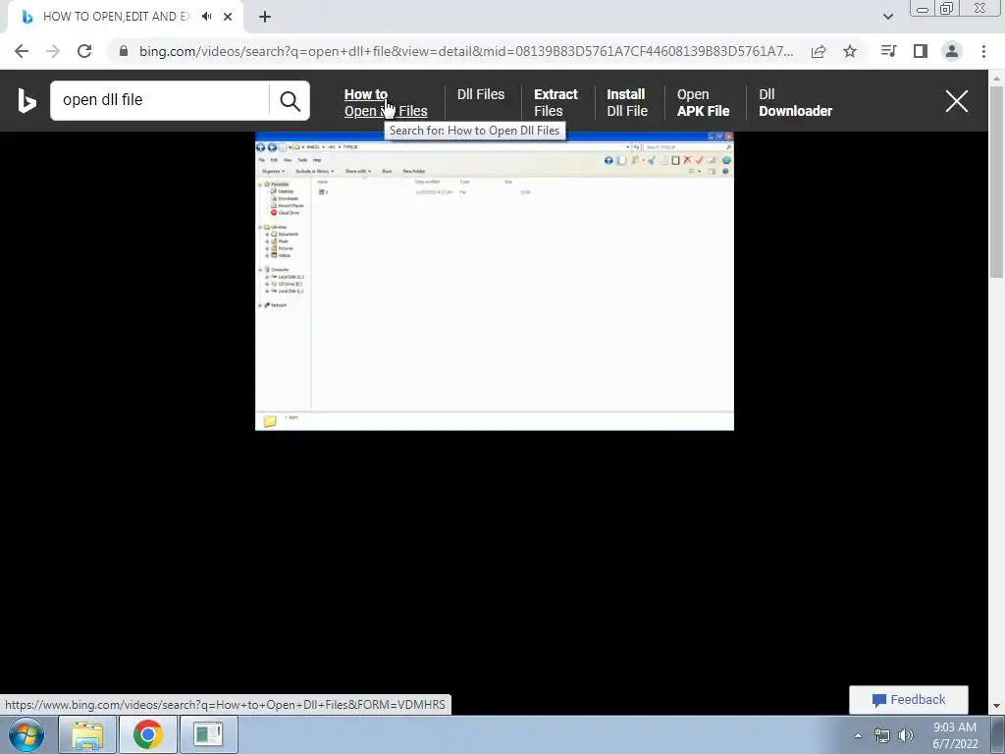This screenshot has width=1005, height=754.
Task: Click the open dll file search box
Action: 159,100
